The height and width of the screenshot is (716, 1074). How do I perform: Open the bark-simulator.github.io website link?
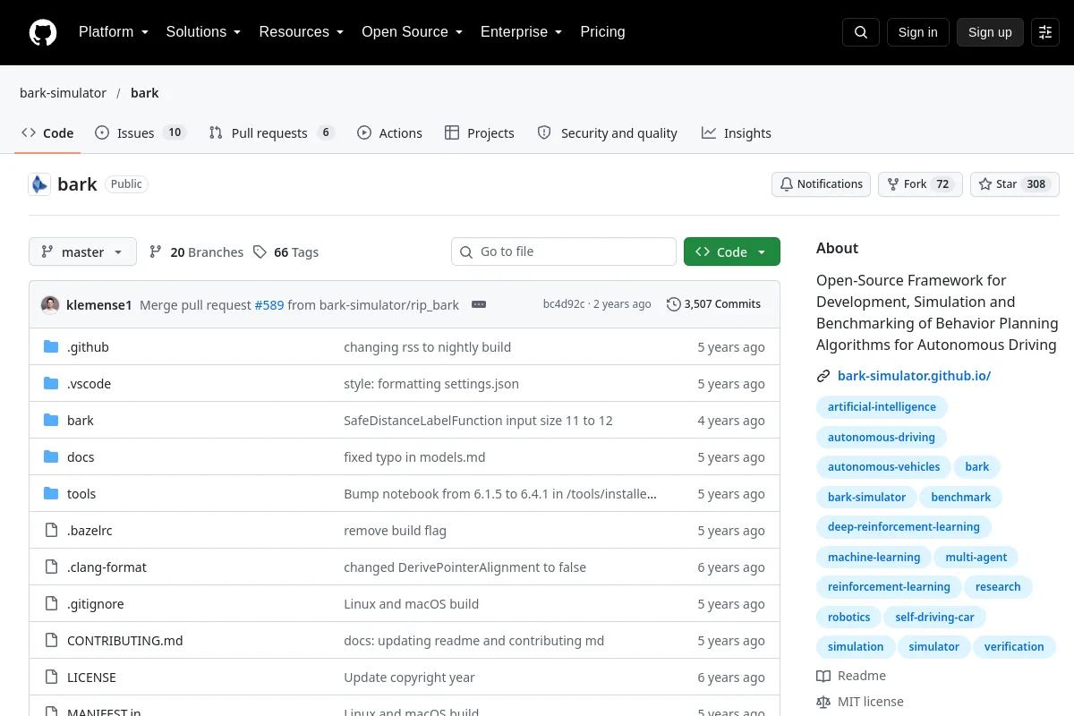click(914, 376)
